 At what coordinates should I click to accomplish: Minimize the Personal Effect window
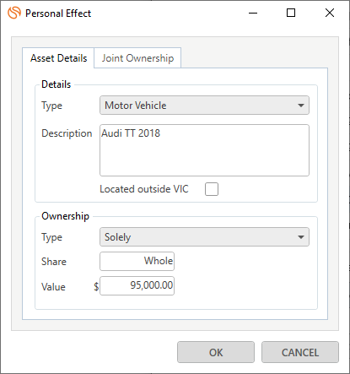click(x=253, y=13)
